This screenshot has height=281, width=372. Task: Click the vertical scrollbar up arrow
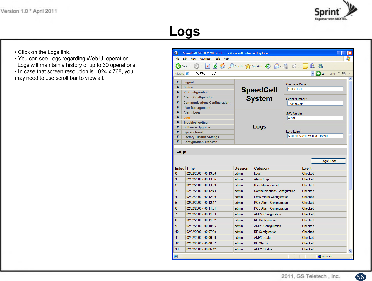(x=350, y=79)
